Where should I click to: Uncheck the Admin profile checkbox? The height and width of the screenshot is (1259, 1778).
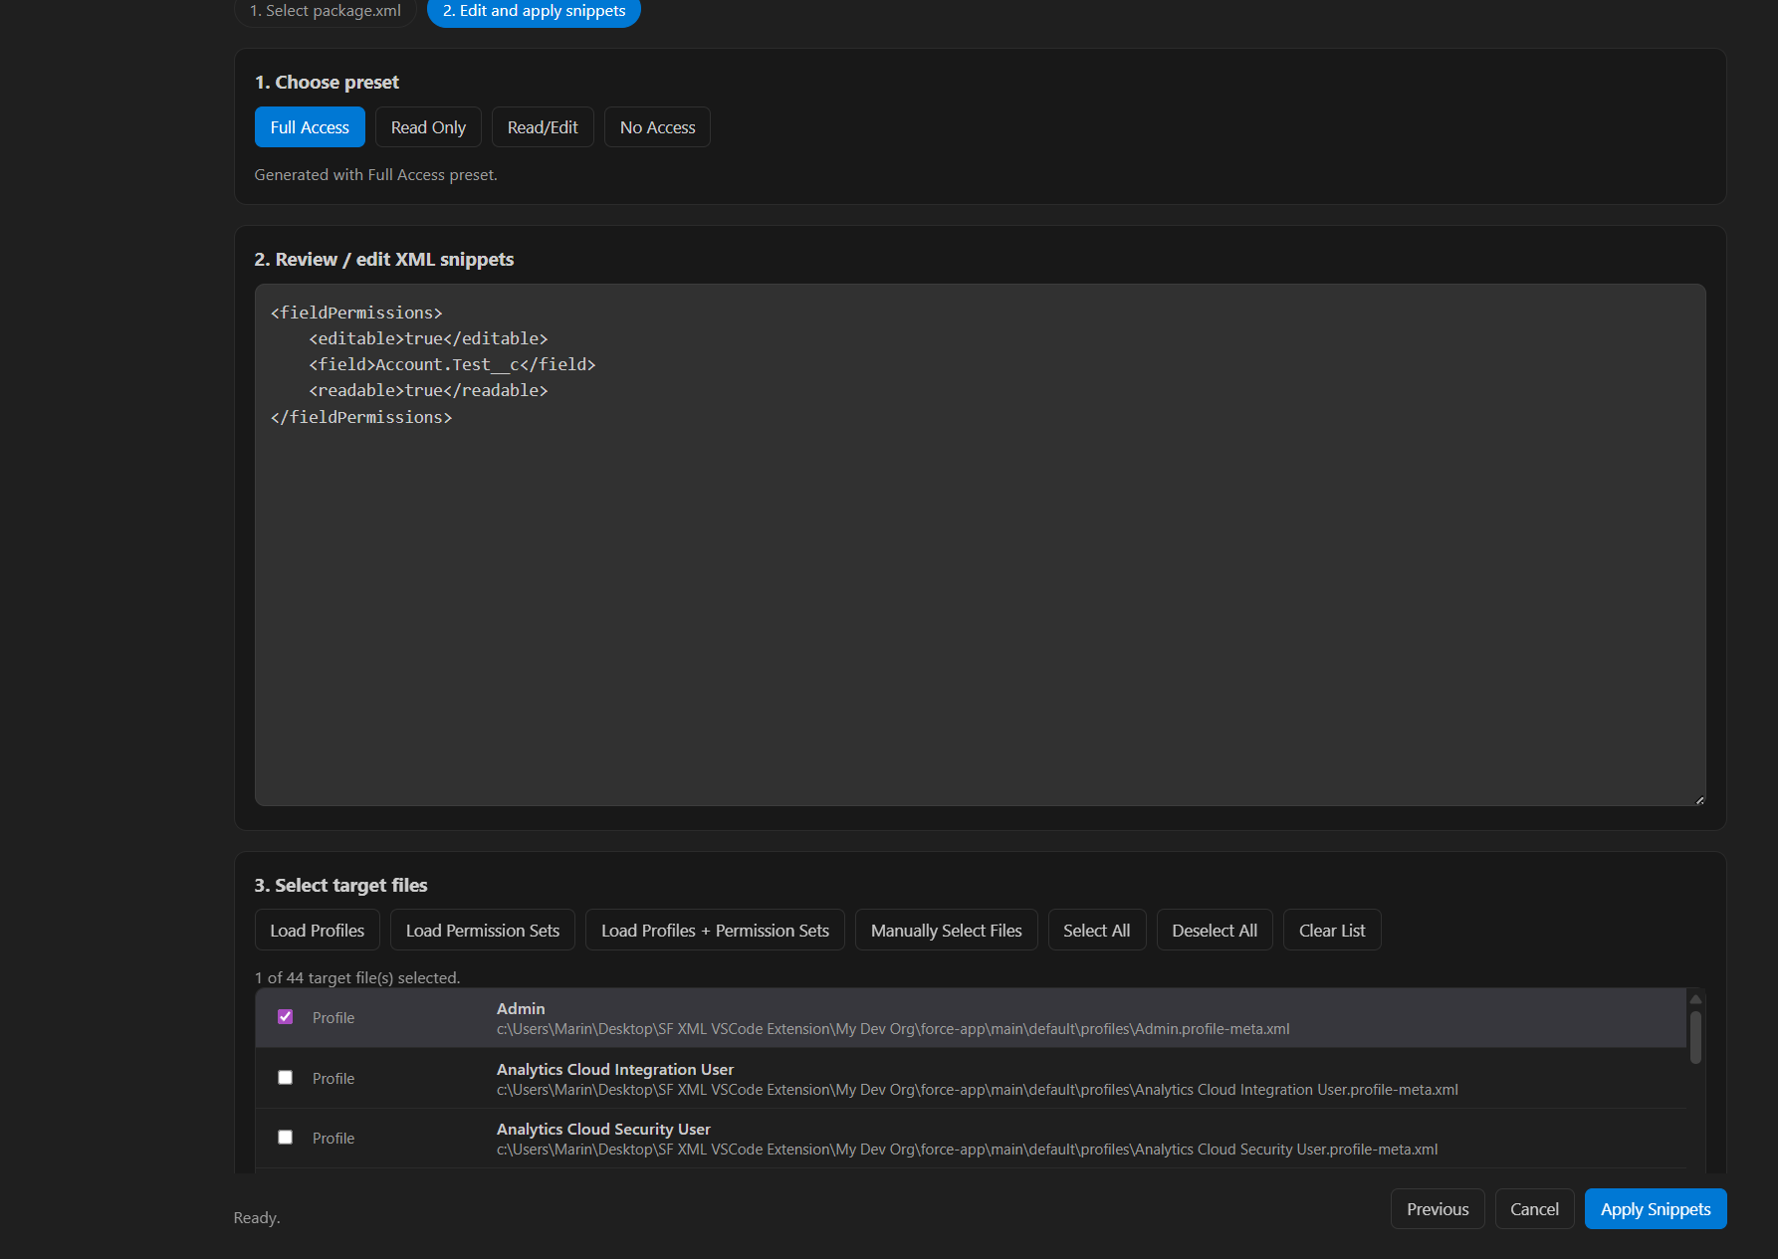tap(286, 1016)
